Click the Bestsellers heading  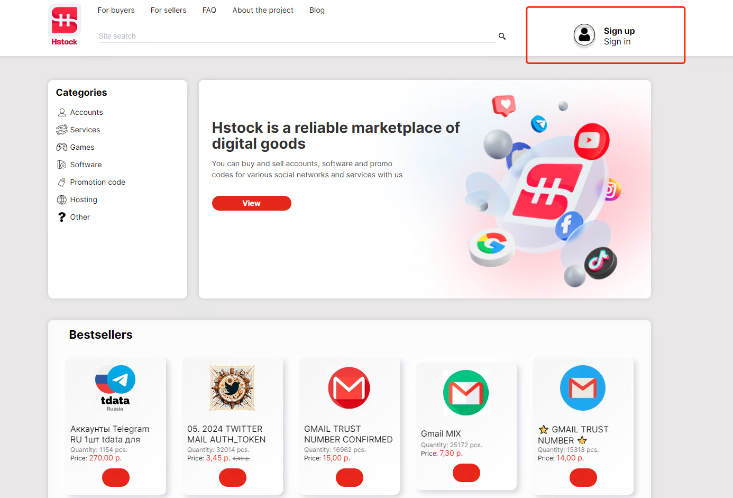(100, 334)
